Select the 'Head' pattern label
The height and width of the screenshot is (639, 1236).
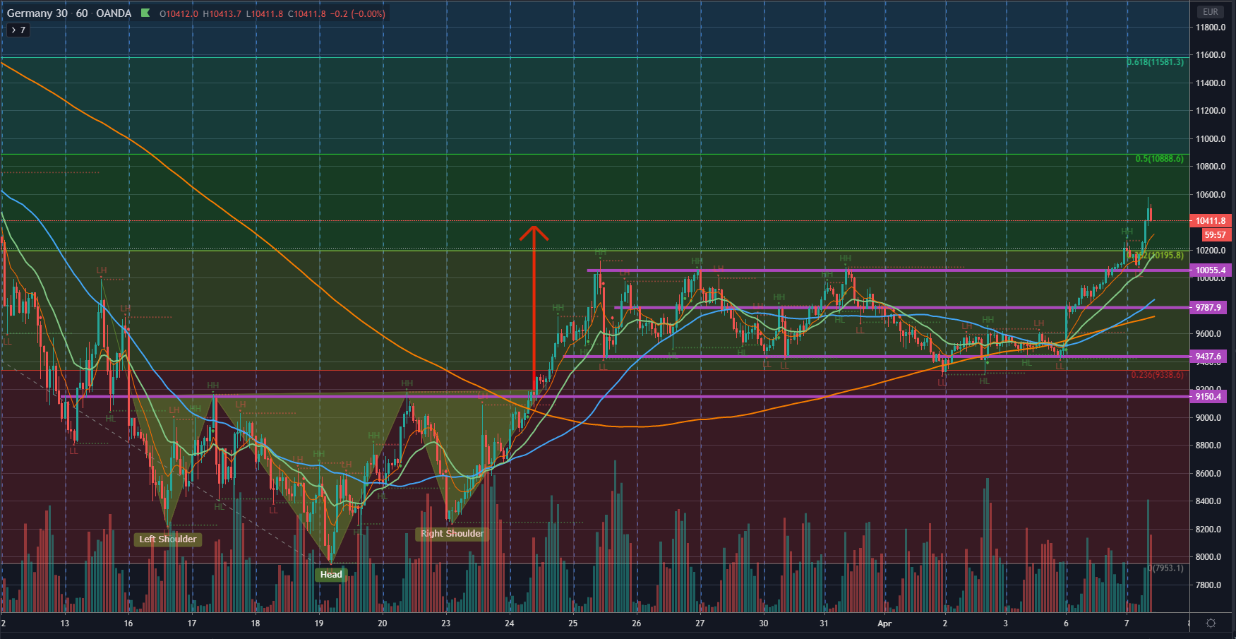pos(330,575)
